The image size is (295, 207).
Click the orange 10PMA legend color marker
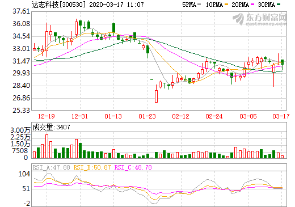pyautogui.click(x=226, y=4)
